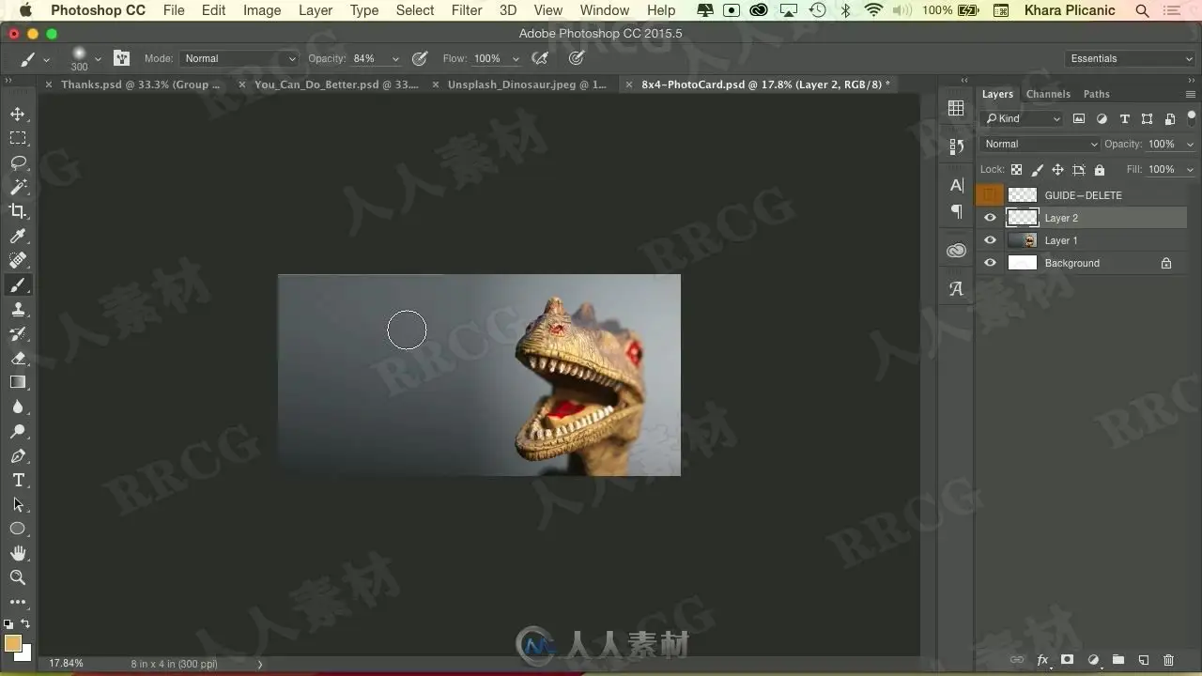Toggle pressure for size button

click(577, 58)
